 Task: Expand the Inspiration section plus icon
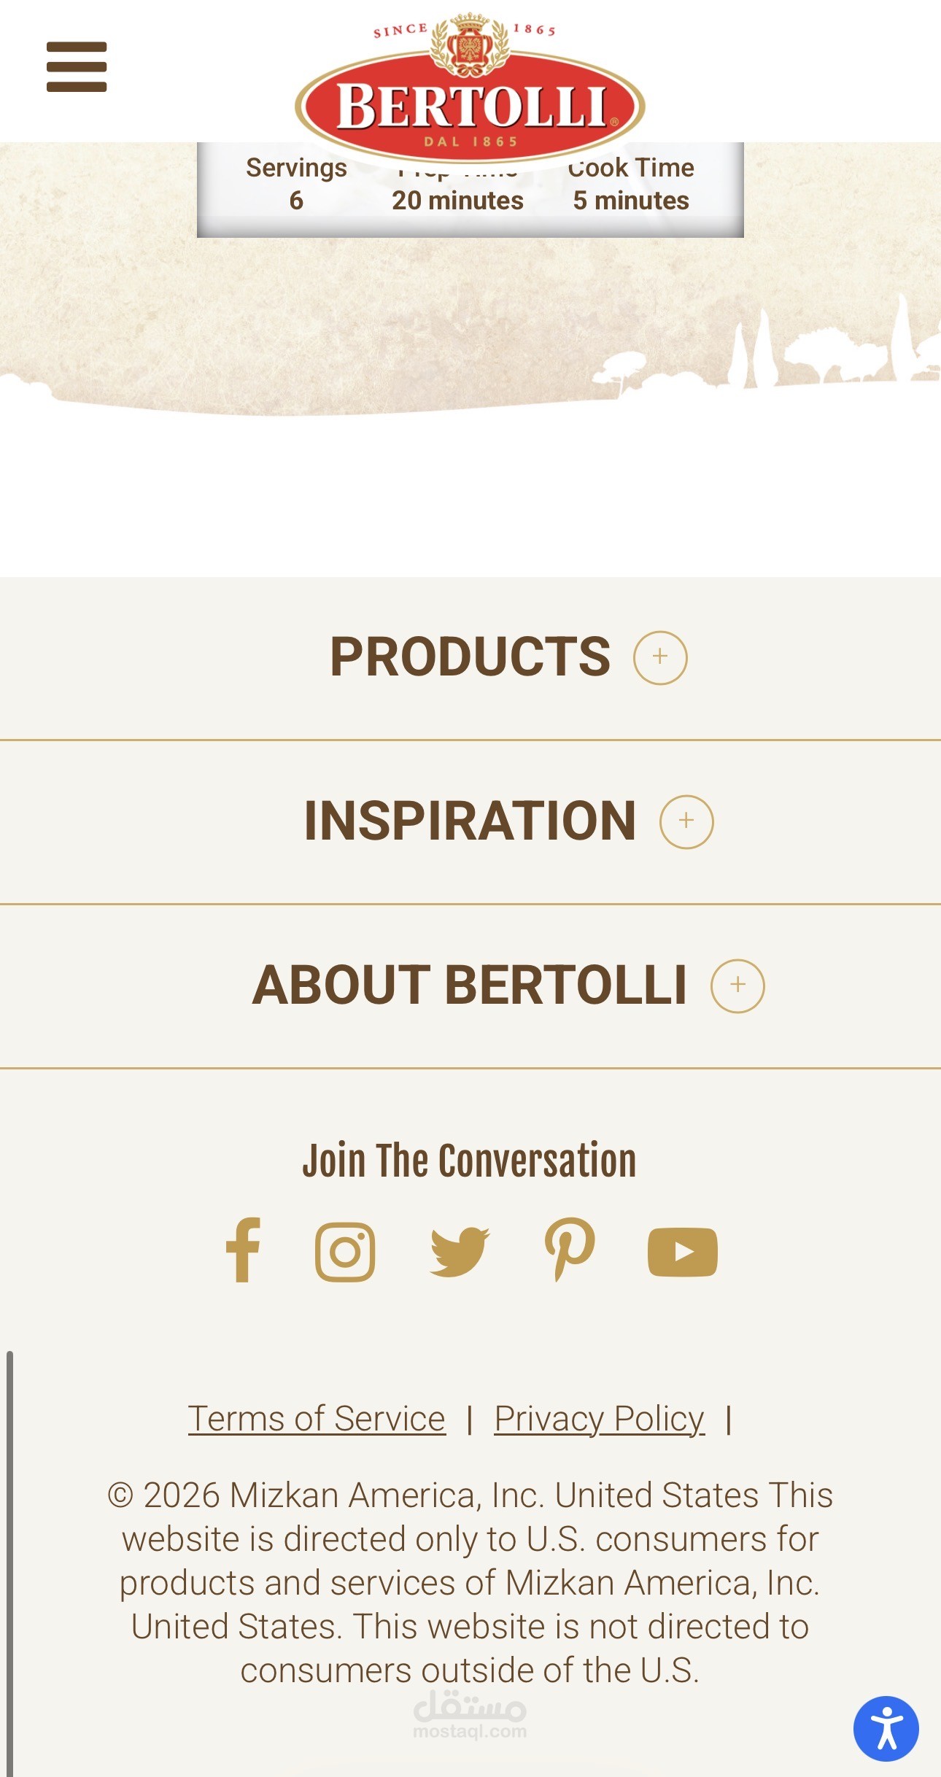(x=686, y=821)
